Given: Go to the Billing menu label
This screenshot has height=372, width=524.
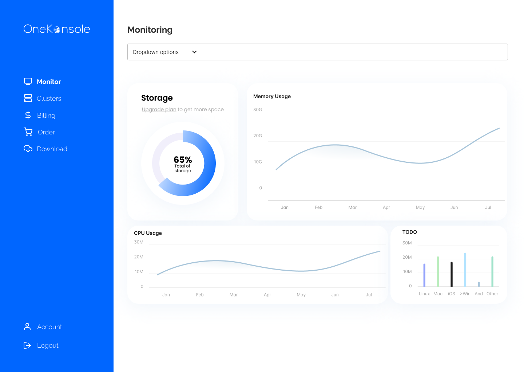Looking at the screenshot, I should coord(46,116).
